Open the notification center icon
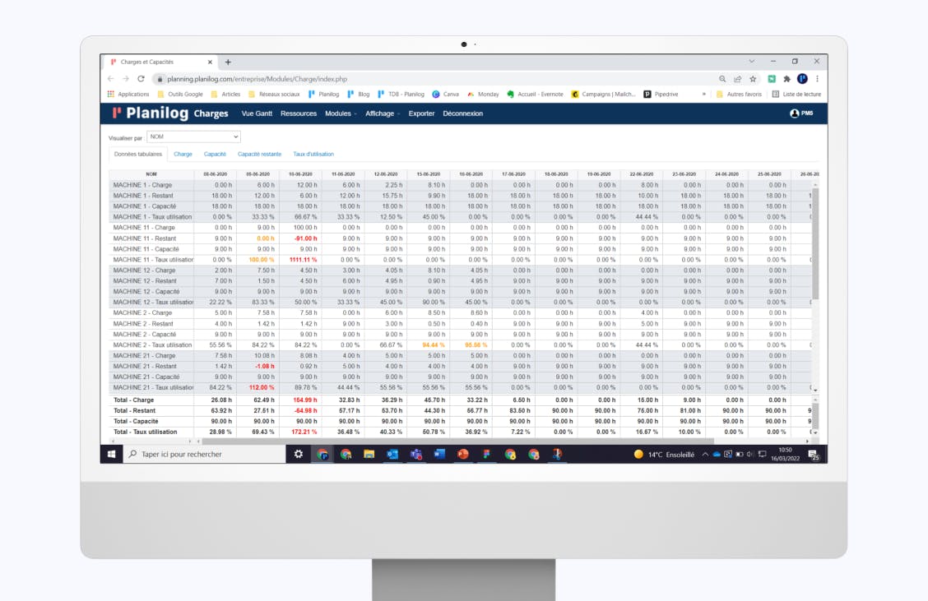Screen dimensions: 928x601 tap(814, 455)
